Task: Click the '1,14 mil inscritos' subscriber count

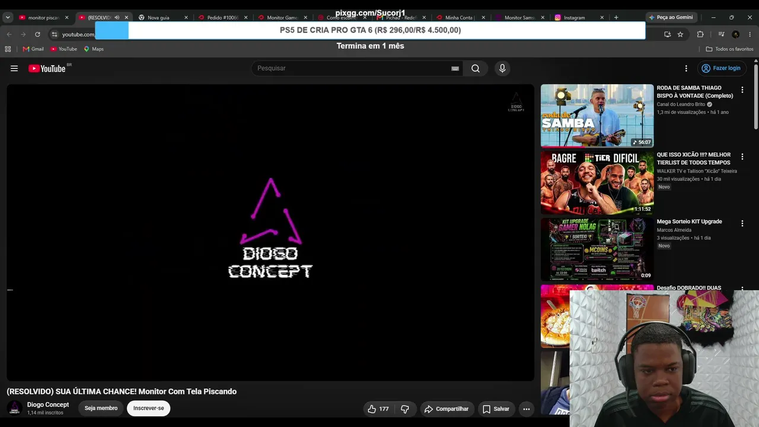Action: (45, 413)
